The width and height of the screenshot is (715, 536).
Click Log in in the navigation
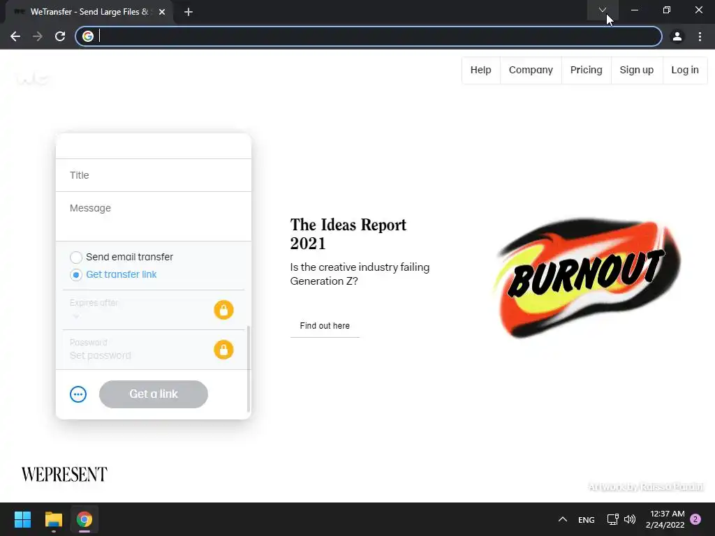685,70
